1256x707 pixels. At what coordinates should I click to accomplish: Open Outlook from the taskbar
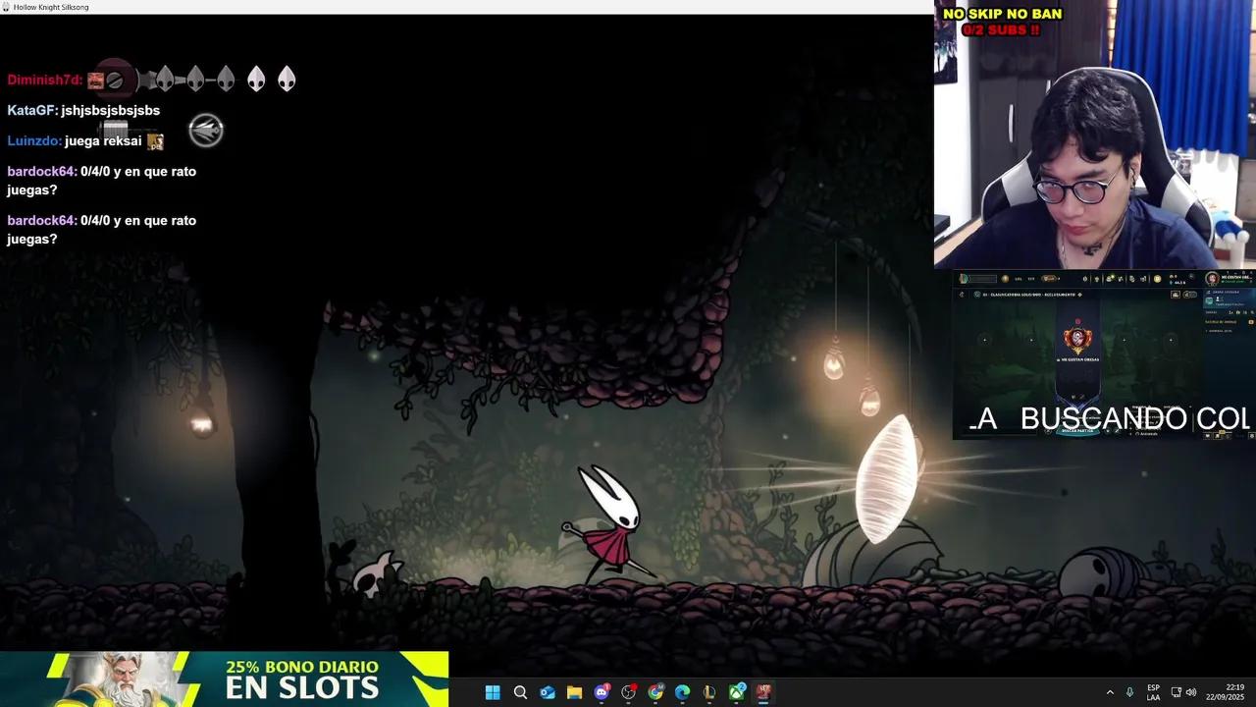point(548,692)
